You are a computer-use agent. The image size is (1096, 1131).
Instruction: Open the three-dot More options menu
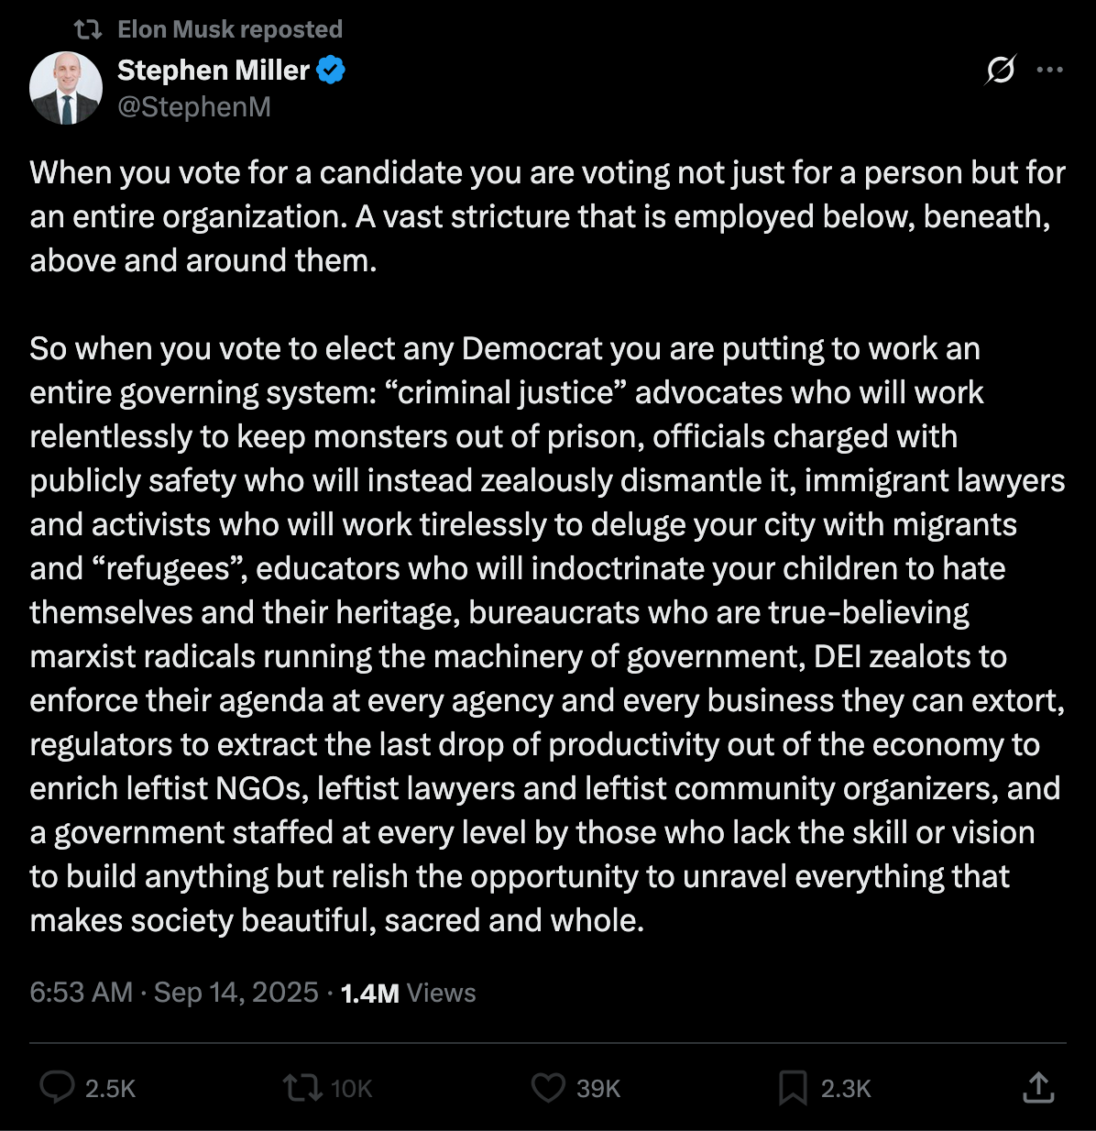click(1049, 70)
